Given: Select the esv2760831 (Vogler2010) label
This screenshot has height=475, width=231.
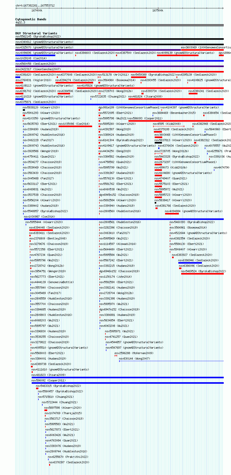Looking at the screenshot, I should tap(34, 80).
